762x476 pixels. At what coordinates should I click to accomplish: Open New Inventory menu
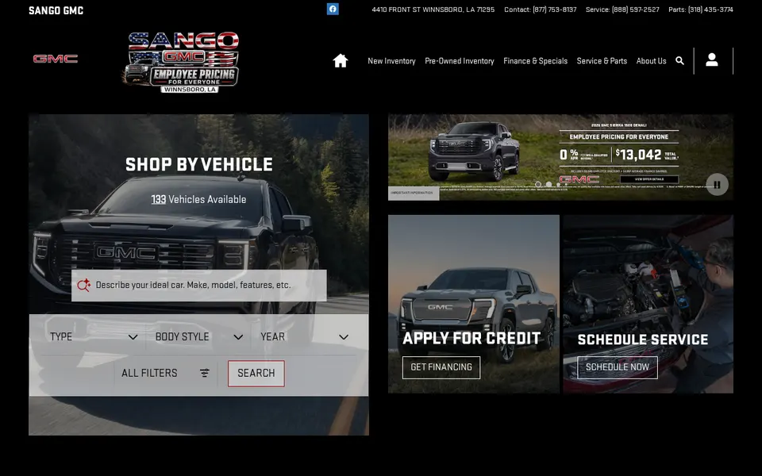pyautogui.click(x=391, y=61)
